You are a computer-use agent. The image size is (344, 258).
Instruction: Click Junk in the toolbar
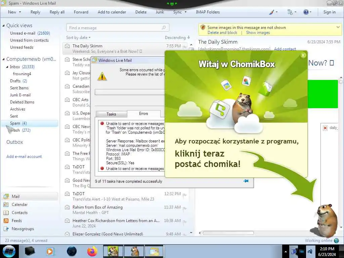pyautogui.click(x=160, y=12)
